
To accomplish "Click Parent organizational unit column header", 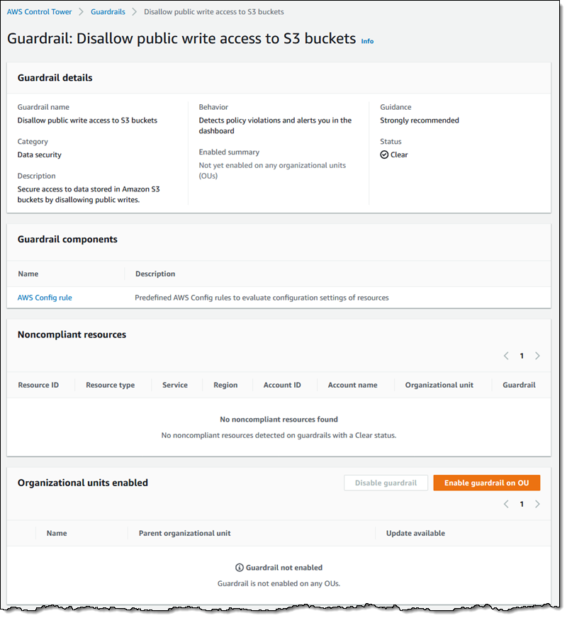I will [184, 533].
